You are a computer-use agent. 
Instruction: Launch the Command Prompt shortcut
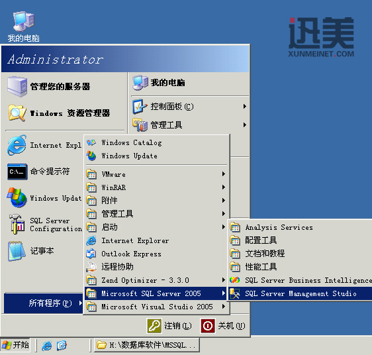[42, 172]
